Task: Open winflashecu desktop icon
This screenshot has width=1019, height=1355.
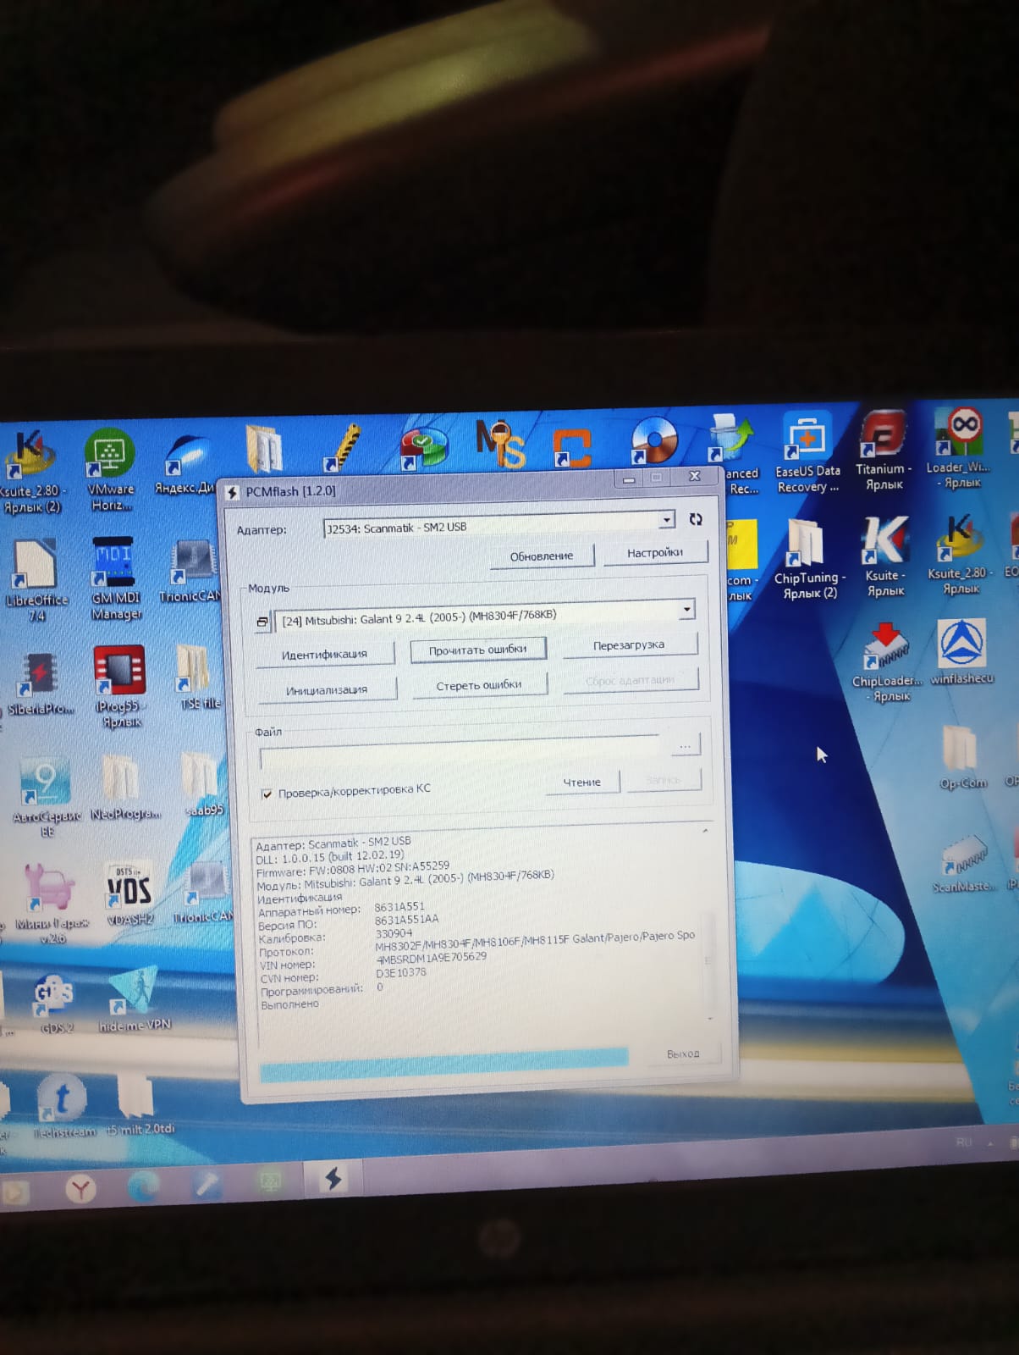Action: (961, 647)
